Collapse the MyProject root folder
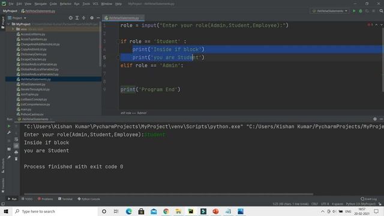384x216 pixels. (x=9, y=24)
